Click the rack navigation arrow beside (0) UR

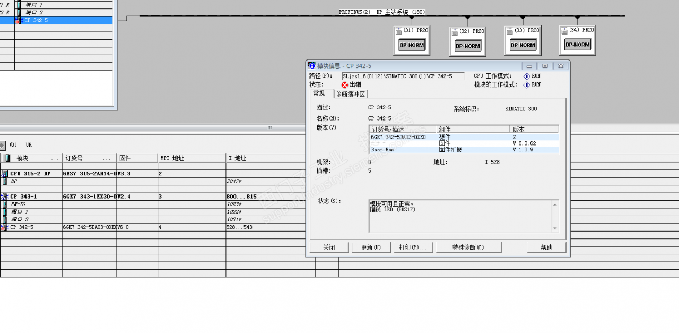tap(2, 145)
